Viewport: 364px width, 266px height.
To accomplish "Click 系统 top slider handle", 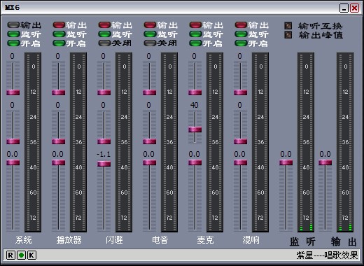I will (x=13, y=92).
